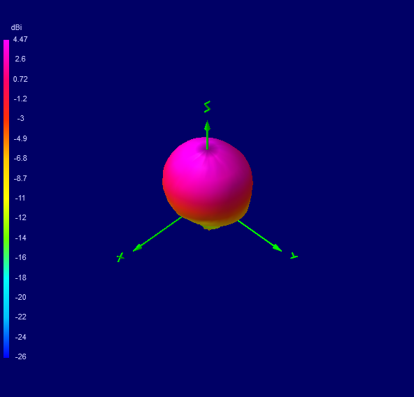Click the -11 scale label
This screenshot has height=397, width=414.
[x=20, y=198]
